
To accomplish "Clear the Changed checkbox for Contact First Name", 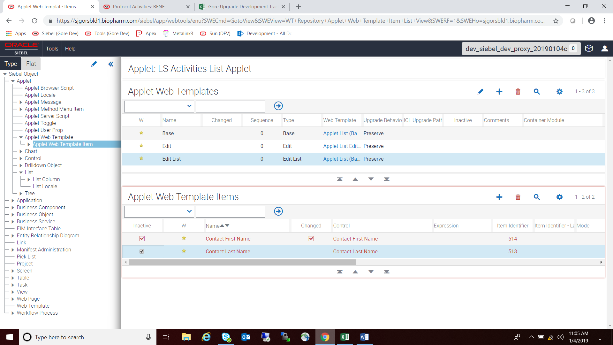I will pyautogui.click(x=311, y=238).
